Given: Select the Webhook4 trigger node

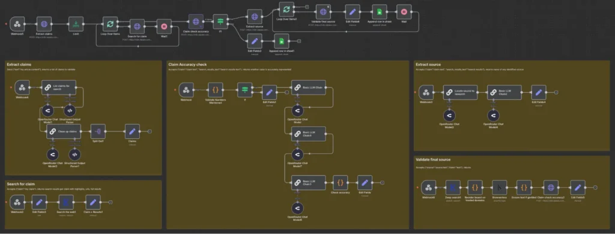Looking at the screenshot, I should 22,87.
